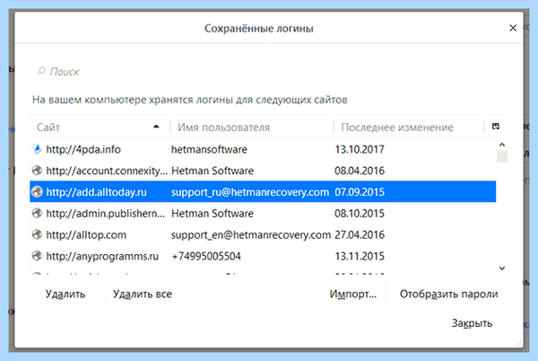This screenshot has width=538, height=361.
Task: Click the 4pda.info site favicon
Action: pyautogui.click(x=37, y=149)
